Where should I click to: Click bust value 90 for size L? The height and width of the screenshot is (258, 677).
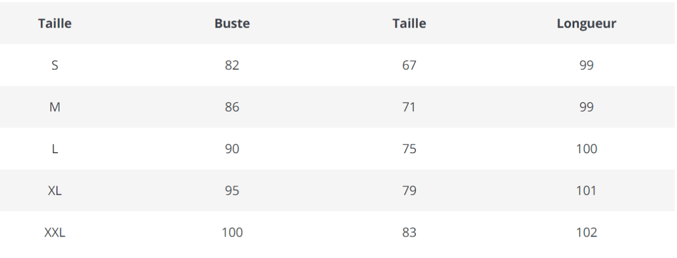click(232, 149)
